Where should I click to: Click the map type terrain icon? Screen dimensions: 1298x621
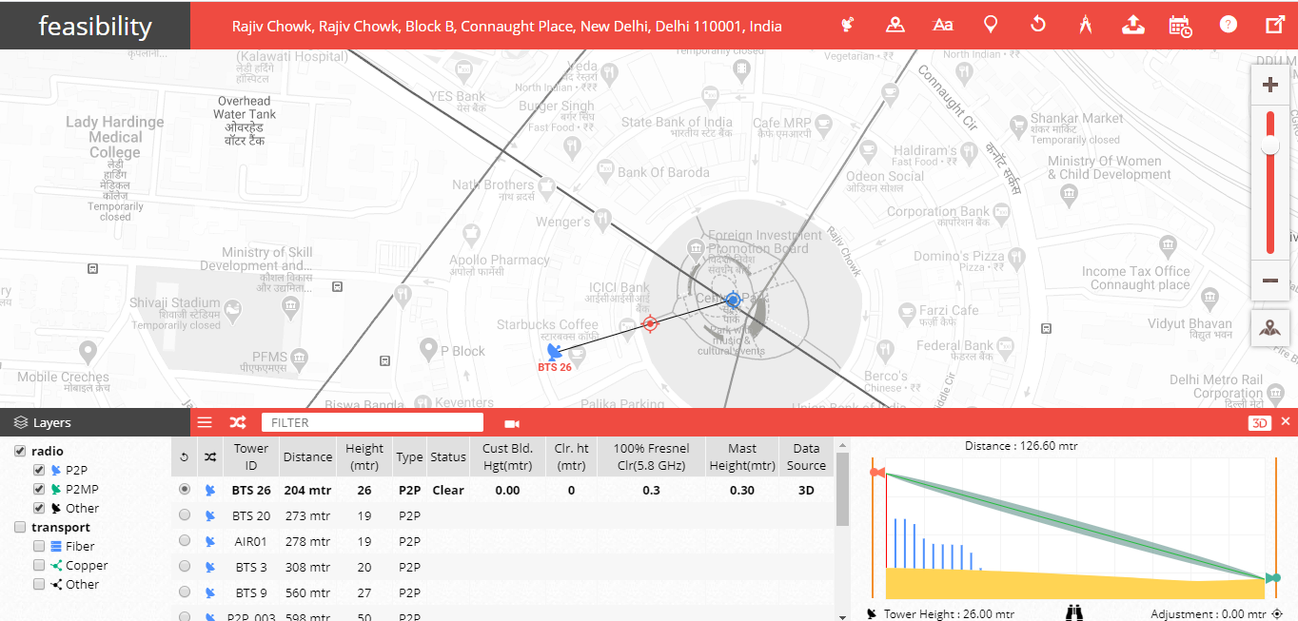1269,328
